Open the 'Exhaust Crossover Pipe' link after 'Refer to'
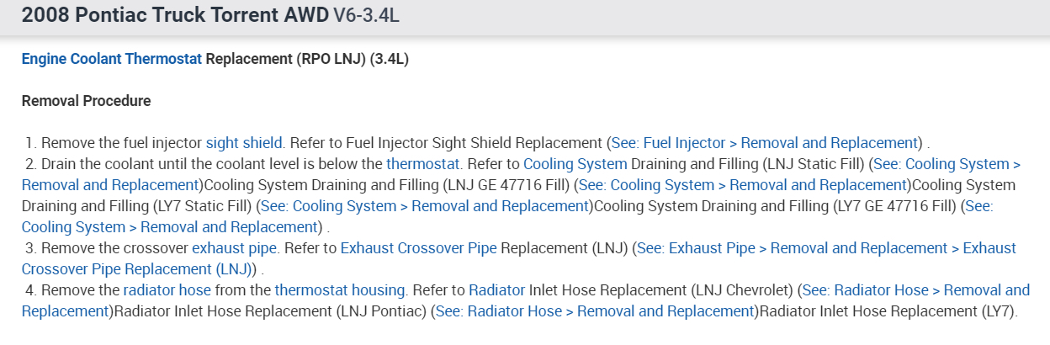This screenshot has width=1050, height=345. pyautogui.click(x=418, y=248)
